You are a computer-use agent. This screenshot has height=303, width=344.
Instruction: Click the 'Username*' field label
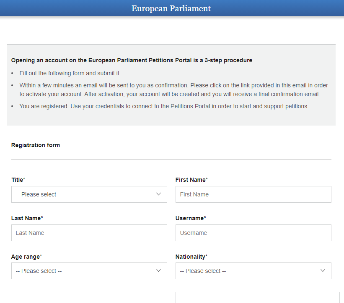[191, 218]
